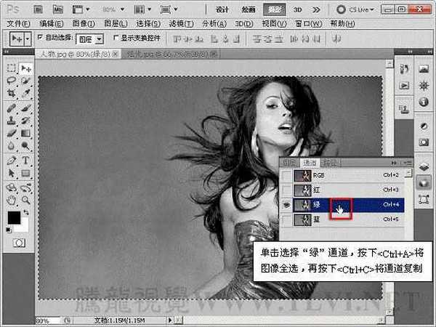The image size is (436, 327).
Task: Select the Rectangular Marquee tool
Action: click(12, 68)
